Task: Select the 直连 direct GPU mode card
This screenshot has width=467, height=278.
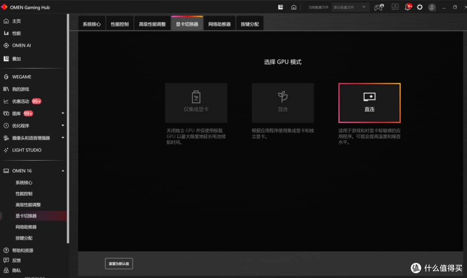Action: [369, 103]
